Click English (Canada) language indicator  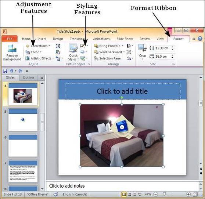[x=75, y=195]
